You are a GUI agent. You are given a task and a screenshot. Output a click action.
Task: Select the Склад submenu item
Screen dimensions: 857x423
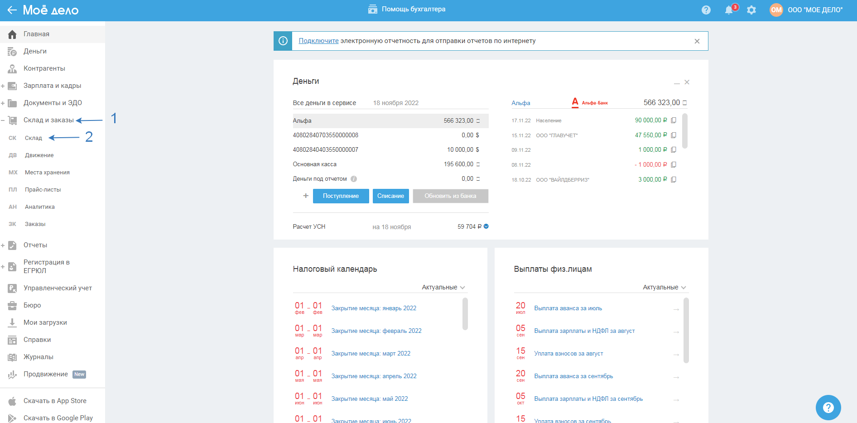pos(34,138)
